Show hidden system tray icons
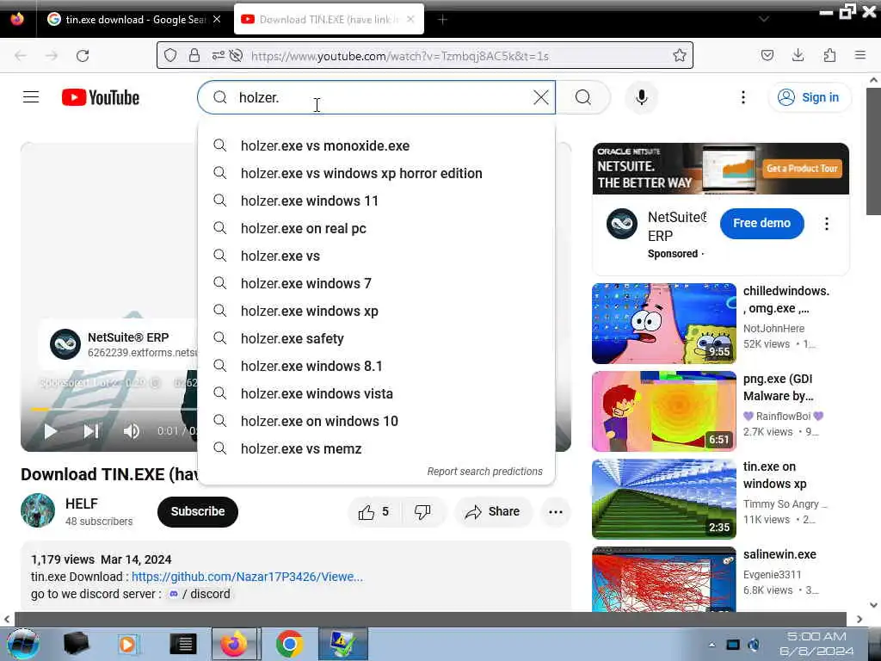Screen dimensions: 881x661 (x=712, y=645)
